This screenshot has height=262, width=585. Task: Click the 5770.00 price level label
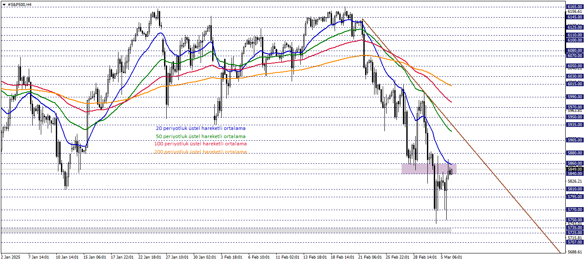point(575,210)
